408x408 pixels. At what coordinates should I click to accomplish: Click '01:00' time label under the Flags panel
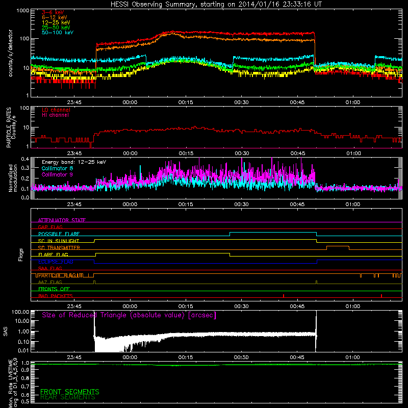(353, 307)
